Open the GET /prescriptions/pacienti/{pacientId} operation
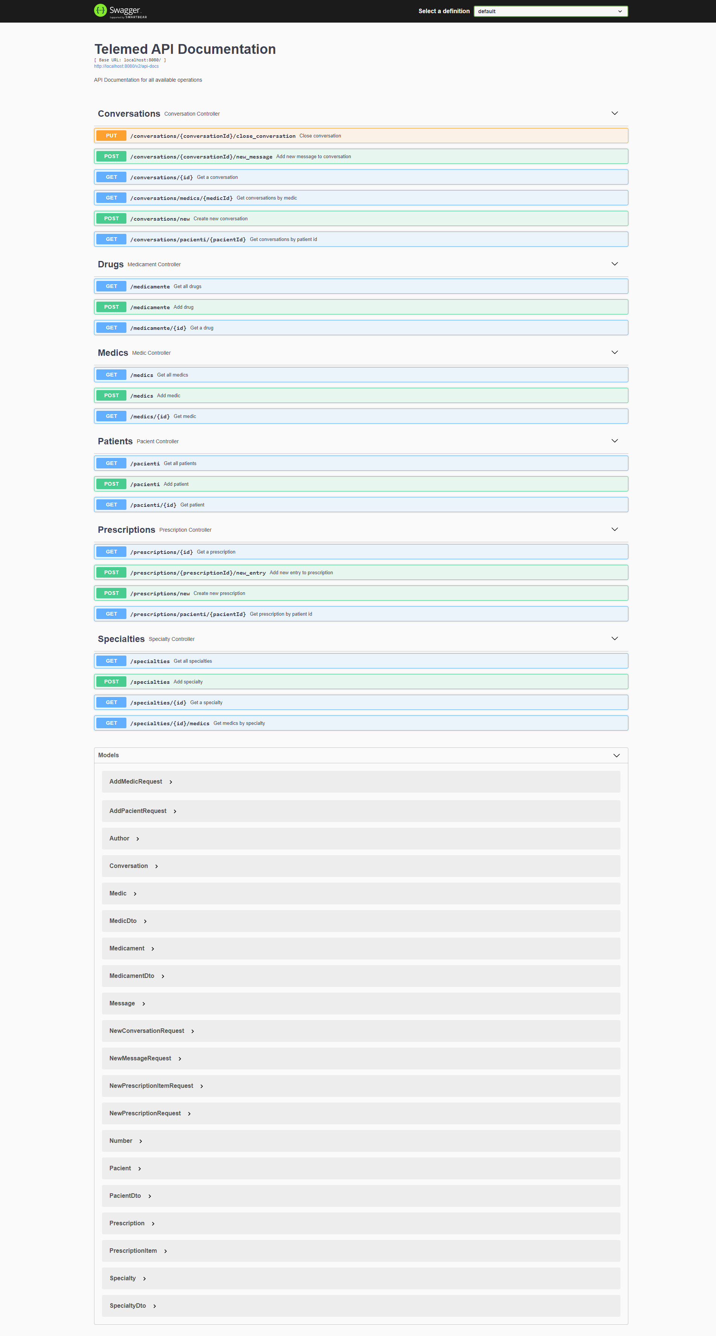 click(361, 613)
